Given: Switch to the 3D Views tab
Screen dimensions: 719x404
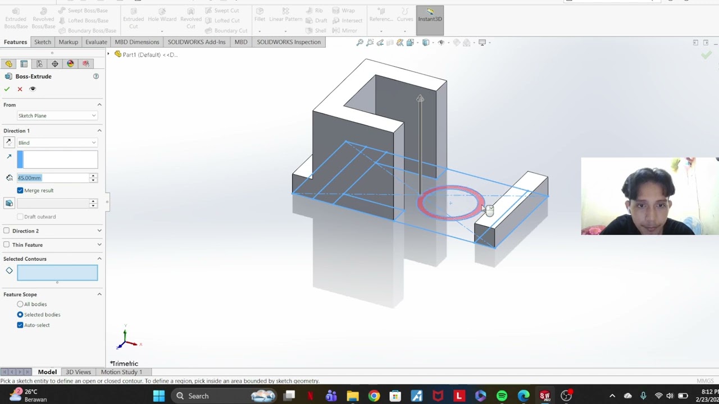Looking at the screenshot, I should [x=78, y=372].
